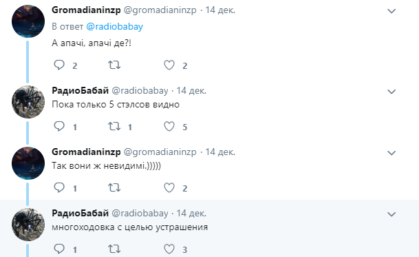The image size is (419, 257).
Task: Retweet the 'А апачі, апачі де?!' tweet
Action: coord(114,65)
